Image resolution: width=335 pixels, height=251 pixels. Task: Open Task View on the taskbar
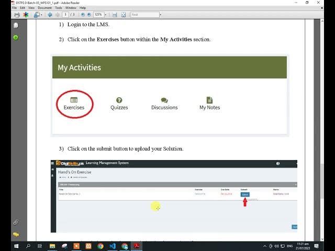pos(40,246)
